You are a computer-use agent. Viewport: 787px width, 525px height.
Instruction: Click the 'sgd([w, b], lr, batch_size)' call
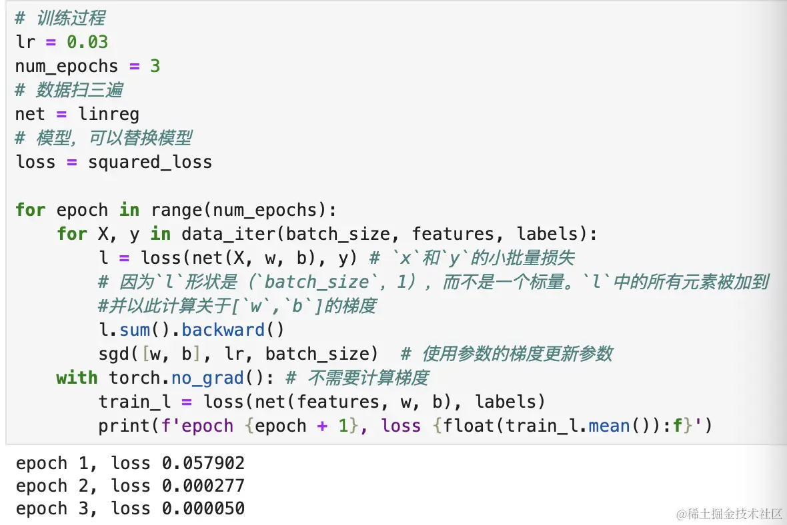(238, 354)
